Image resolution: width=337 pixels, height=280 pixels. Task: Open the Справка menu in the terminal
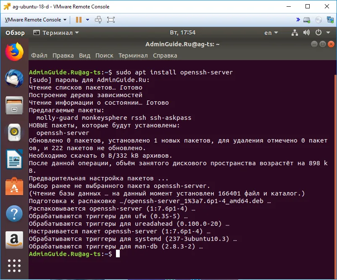click(x=165, y=55)
